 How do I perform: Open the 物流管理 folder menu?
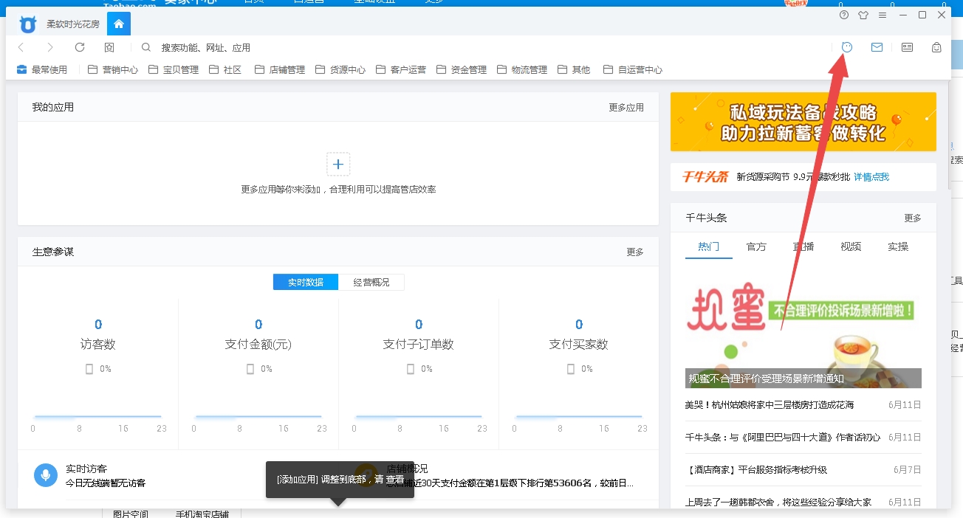pos(522,69)
